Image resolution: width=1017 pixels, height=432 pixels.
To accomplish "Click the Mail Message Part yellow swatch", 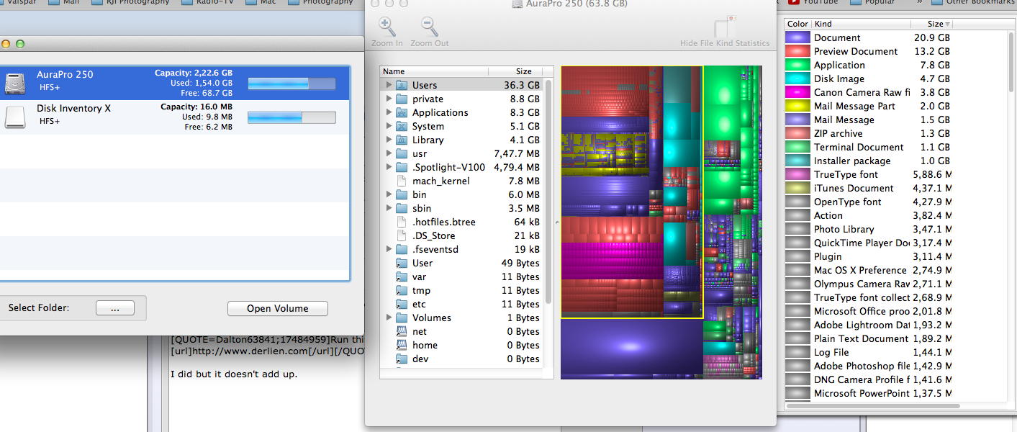I will (x=797, y=106).
